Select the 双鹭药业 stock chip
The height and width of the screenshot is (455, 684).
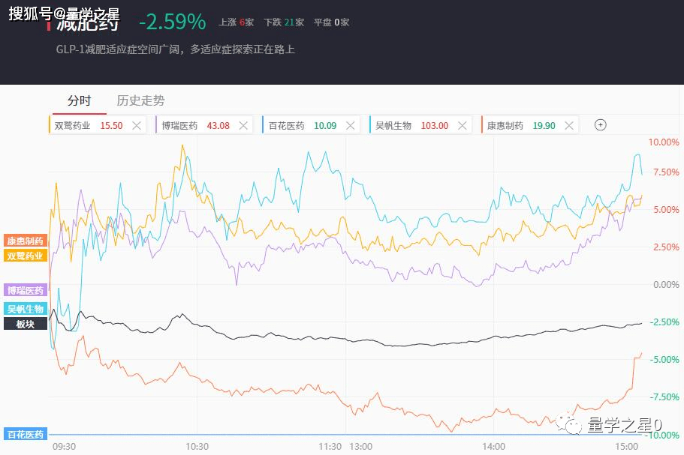click(88, 126)
